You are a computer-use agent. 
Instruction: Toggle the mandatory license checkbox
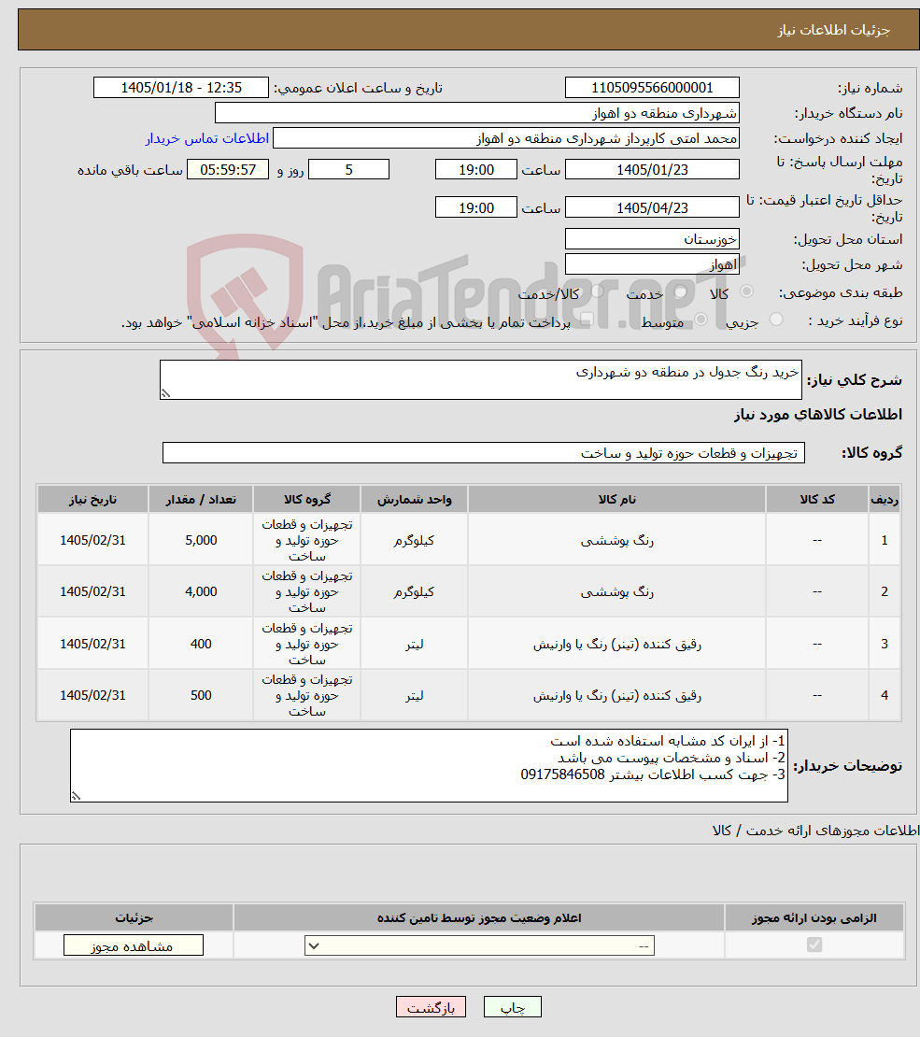814,945
